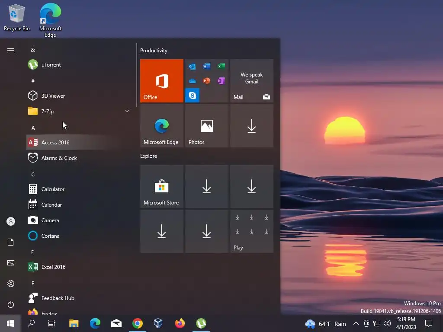Switch to µTorrent on the taskbar
Screen dimensions: 443x332
click(201, 323)
